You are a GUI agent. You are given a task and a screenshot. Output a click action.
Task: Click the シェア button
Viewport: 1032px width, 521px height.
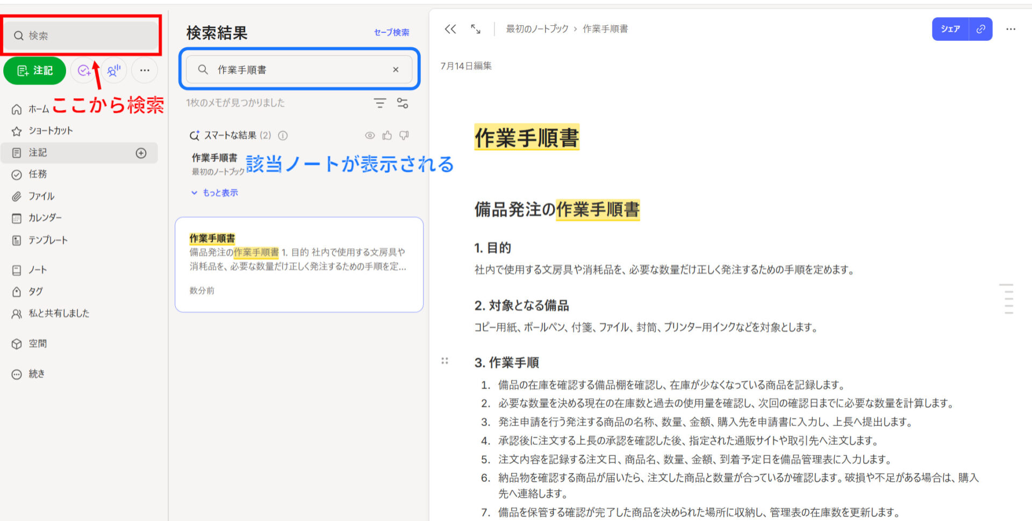point(950,29)
